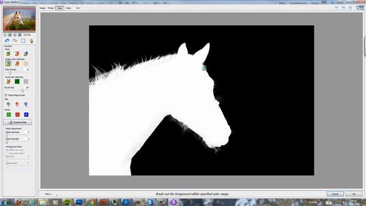Image resolution: width=366 pixels, height=206 pixels.
Task: Click the Compute Mask button
Action: (x=18, y=122)
